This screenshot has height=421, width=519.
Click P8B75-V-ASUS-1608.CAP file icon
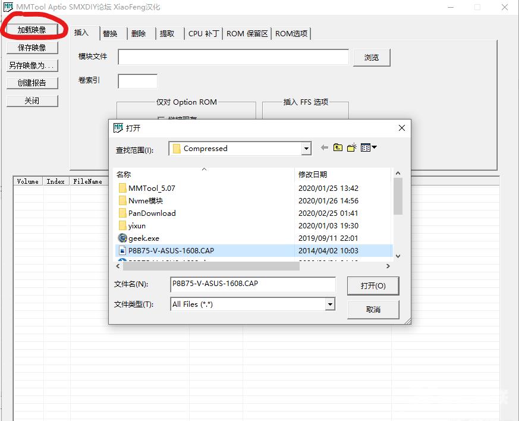(x=122, y=250)
